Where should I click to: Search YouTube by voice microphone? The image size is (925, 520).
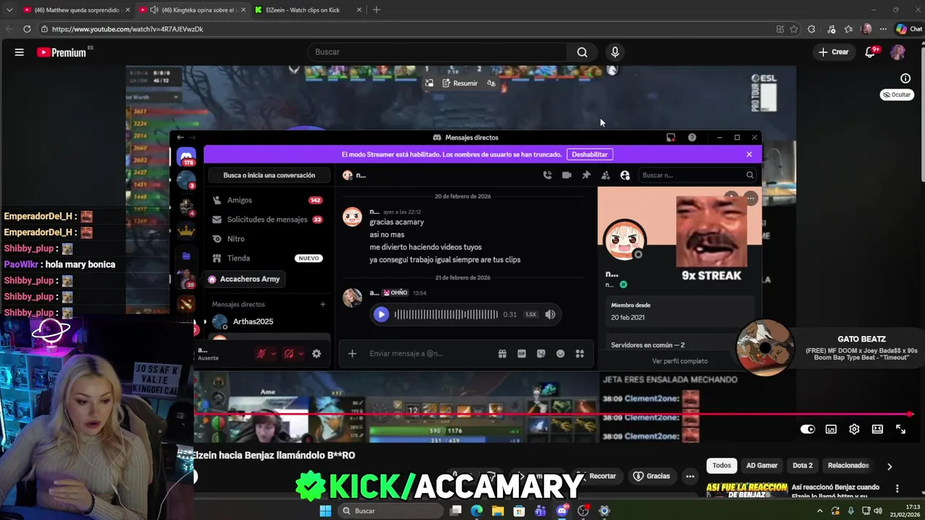pyautogui.click(x=615, y=52)
